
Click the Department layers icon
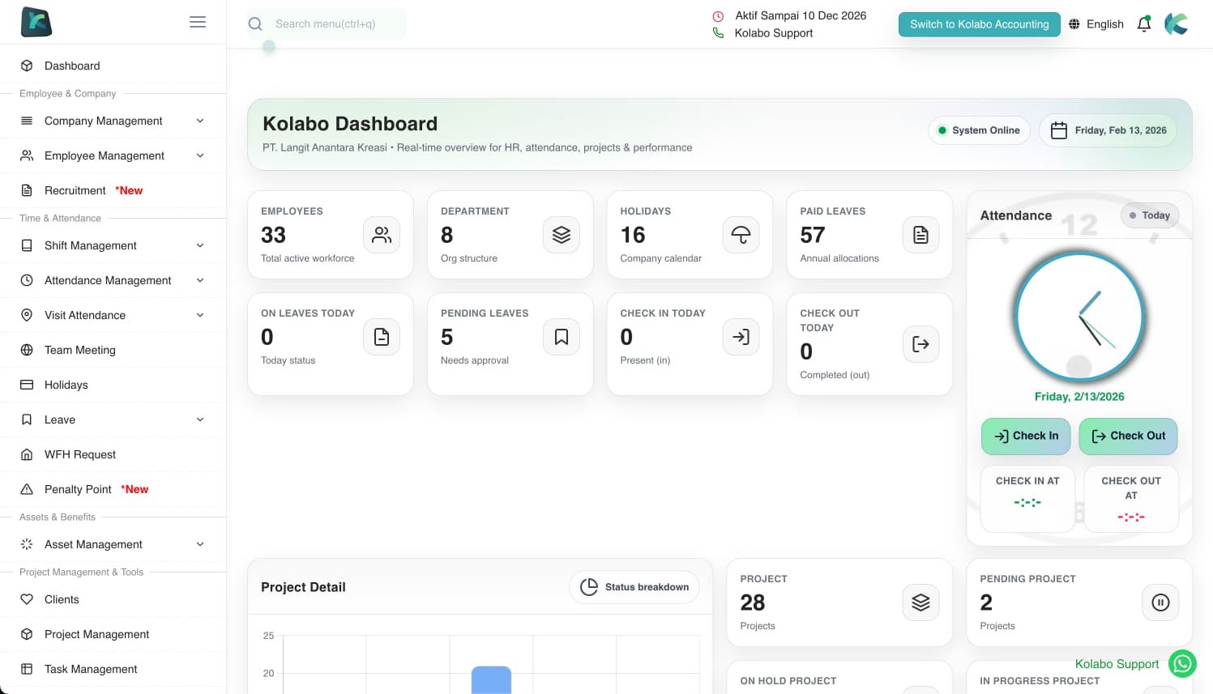click(x=562, y=235)
